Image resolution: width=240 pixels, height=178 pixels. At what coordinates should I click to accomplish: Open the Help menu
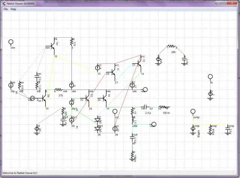coord(13,9)
